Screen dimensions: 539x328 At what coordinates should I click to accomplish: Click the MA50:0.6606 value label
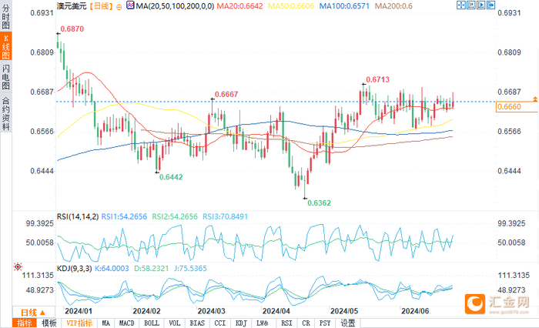(291, 6)
